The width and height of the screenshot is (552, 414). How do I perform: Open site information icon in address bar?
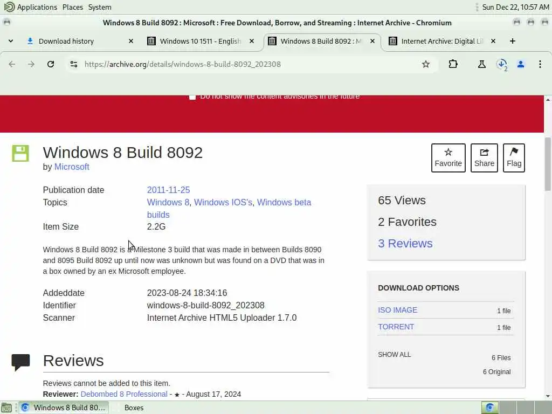click(x=73, y=64)
